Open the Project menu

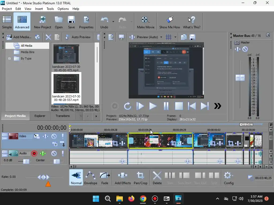[x=7, y=9]
